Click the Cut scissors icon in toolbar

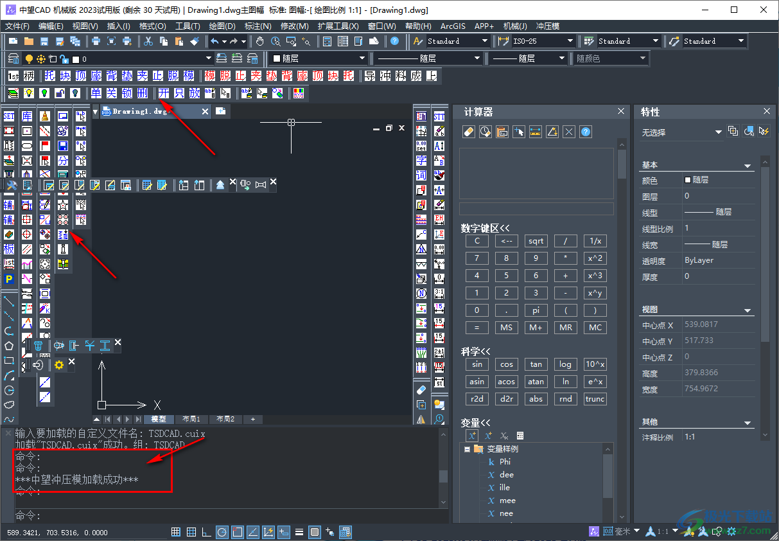[148, 41]
